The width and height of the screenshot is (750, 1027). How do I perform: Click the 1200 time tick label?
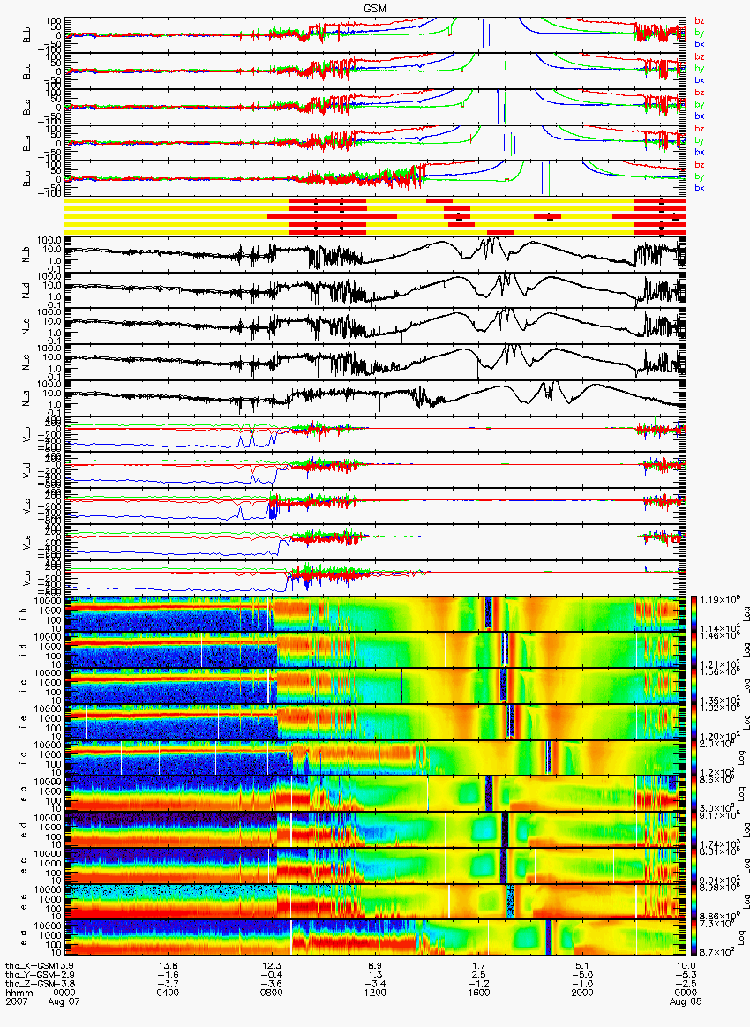(375, 993)
